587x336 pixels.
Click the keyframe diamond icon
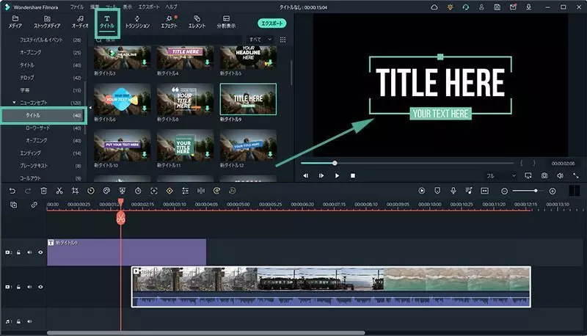(x=169, y=191)
